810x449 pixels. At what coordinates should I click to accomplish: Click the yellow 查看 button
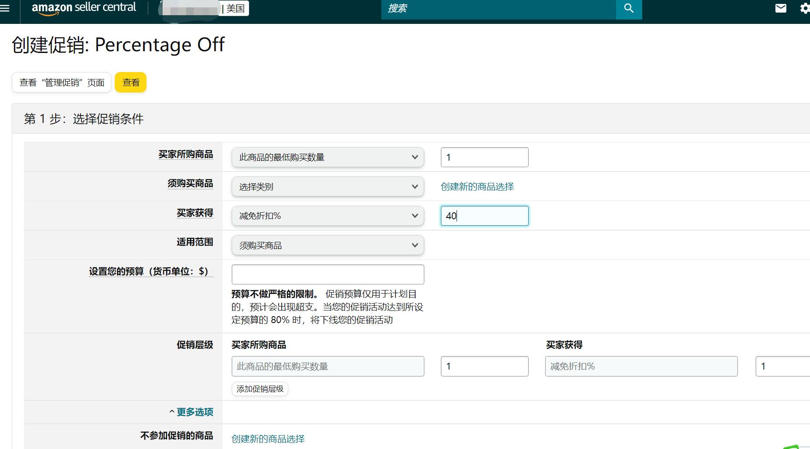pos(130,82)
